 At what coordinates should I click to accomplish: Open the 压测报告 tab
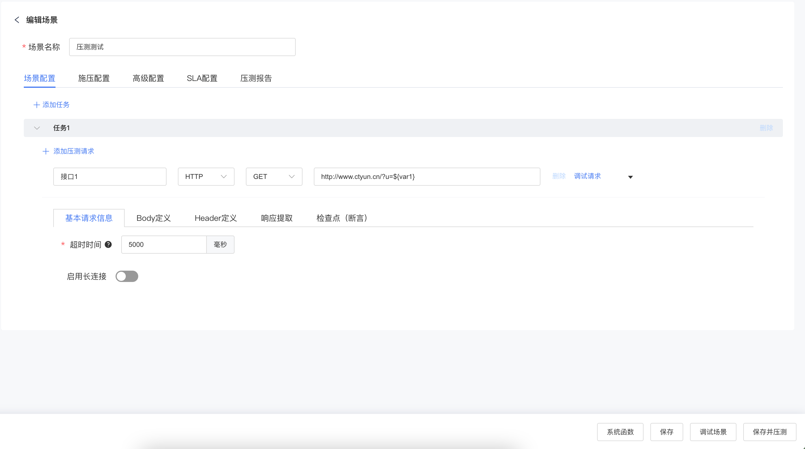click(x=256, y=78)
